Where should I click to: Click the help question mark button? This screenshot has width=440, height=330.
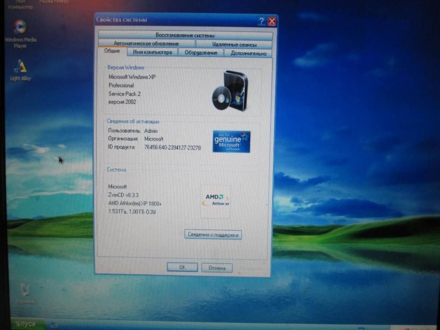pos(261,21)
